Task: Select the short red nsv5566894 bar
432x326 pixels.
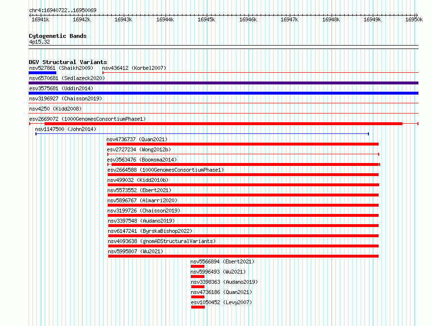Action: (198, 266)
